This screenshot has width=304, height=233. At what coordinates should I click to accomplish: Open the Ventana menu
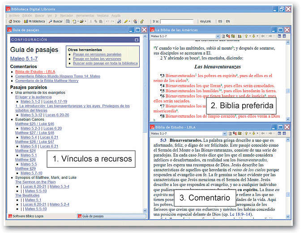point(103,16)
